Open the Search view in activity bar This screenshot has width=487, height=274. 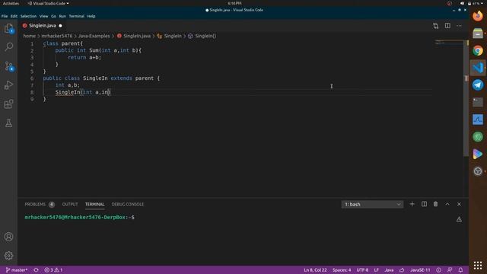8,47
